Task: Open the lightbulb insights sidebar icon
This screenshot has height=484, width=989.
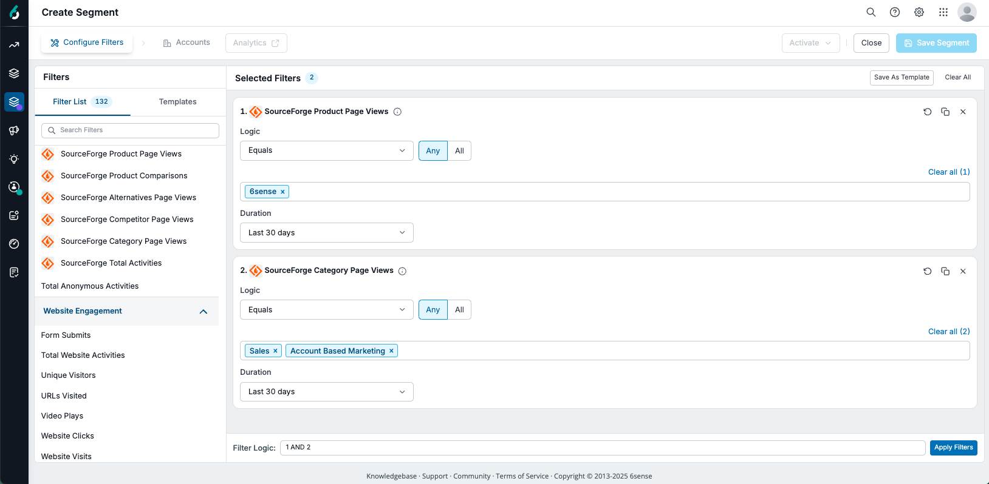Action: pos(14,159)
